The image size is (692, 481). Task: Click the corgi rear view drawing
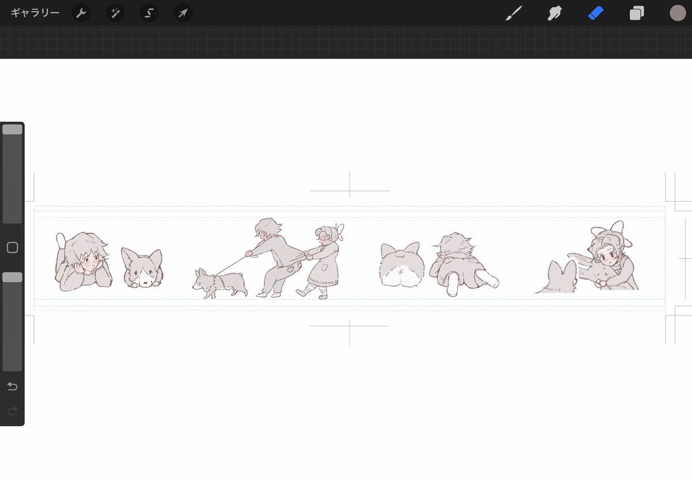point(402,264)
